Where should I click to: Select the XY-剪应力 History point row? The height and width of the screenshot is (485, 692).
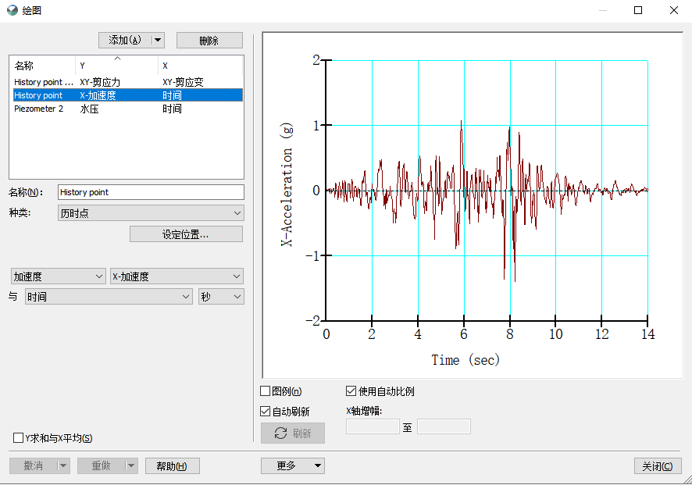(127, 82)
